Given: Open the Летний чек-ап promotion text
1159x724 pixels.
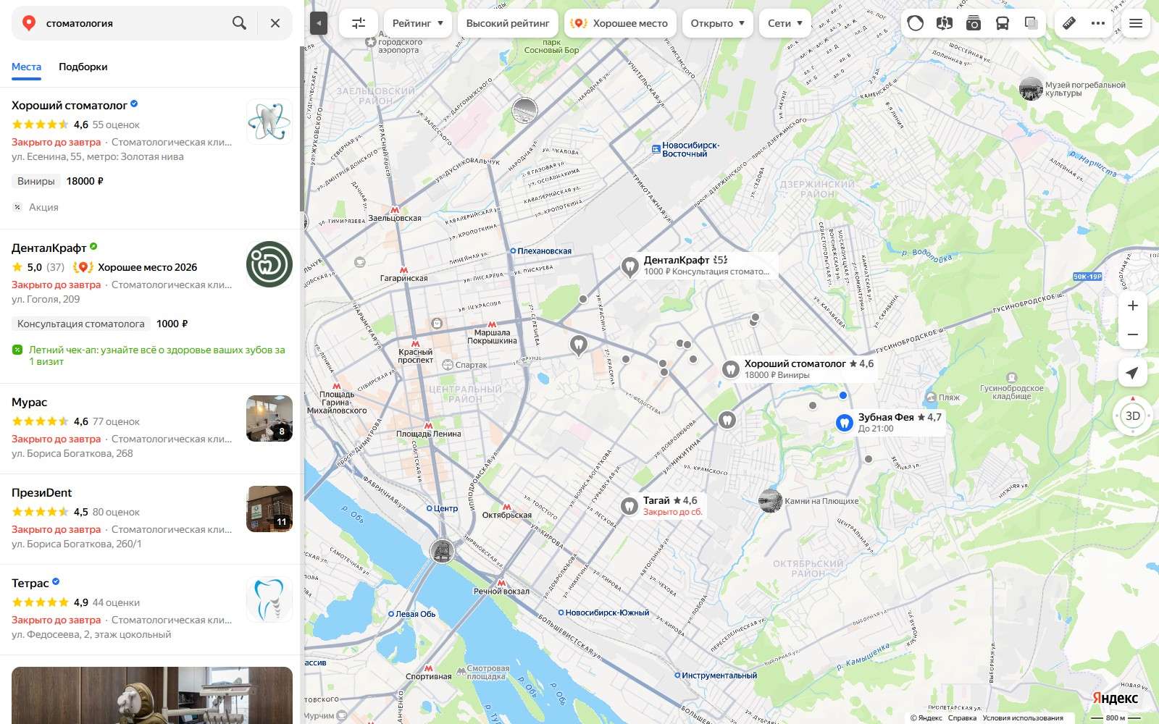Looking at the screenshot, I should (156, 355).
